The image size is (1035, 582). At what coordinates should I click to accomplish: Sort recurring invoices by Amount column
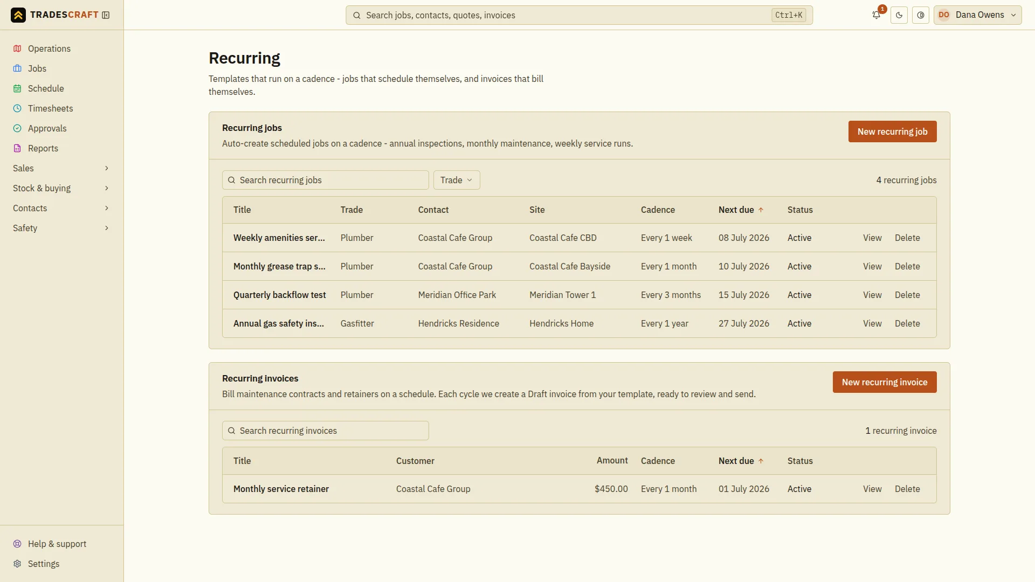coord(612,461)
